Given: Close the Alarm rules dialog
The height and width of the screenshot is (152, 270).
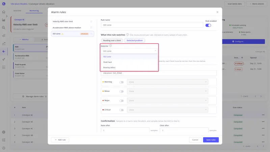Looking at the screenshot, I should coord(217,12).
